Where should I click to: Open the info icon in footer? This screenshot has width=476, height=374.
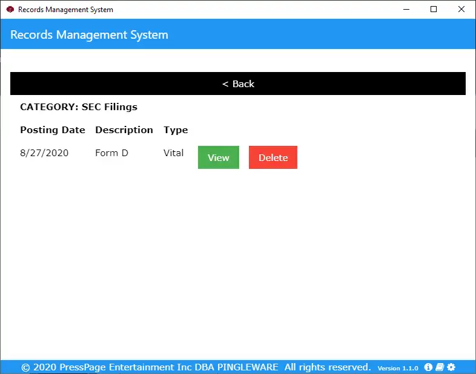pos(428,367)
